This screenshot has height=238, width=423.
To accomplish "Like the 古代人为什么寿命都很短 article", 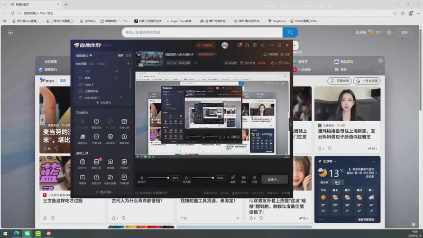I will coord(114,218).
